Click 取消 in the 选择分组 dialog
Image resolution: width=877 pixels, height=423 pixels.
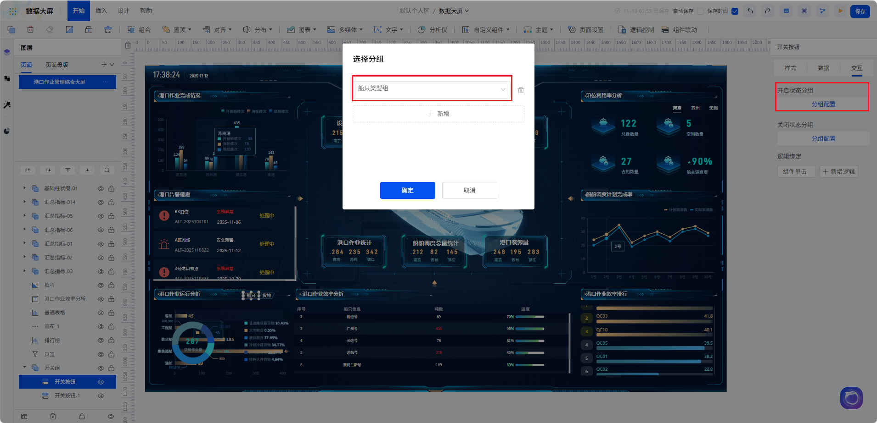pos(469,191)
